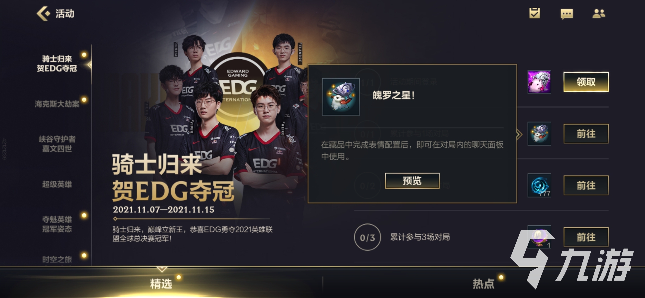Viewport: 645px width, 298px height.
Task: Tap the purple orb reward icon
Action: (x=539, y=237)
